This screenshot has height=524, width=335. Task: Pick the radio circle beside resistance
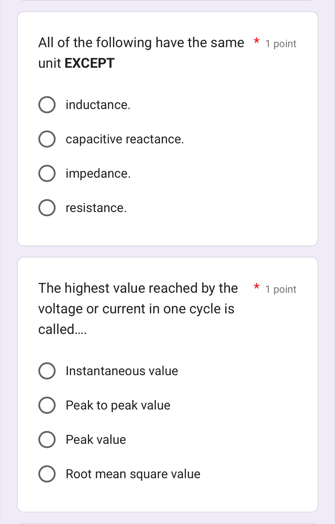point(47,208)
